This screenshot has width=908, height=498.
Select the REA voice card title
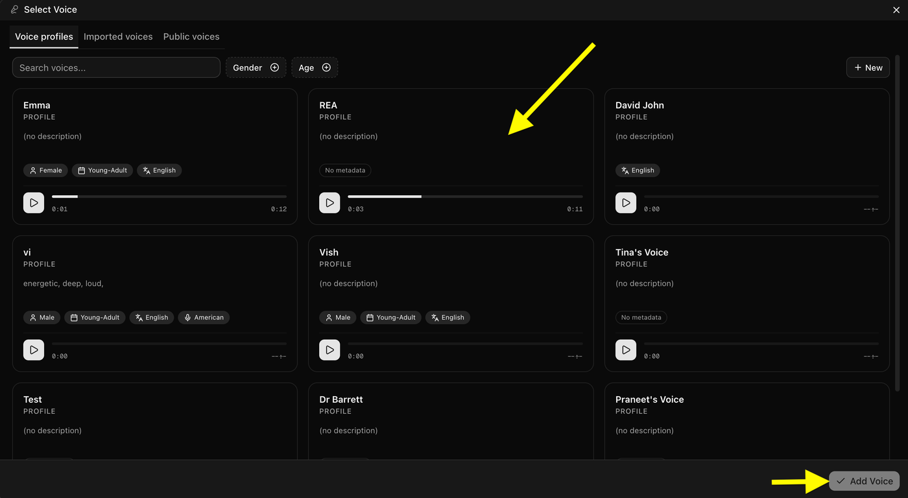coord(328,105)
